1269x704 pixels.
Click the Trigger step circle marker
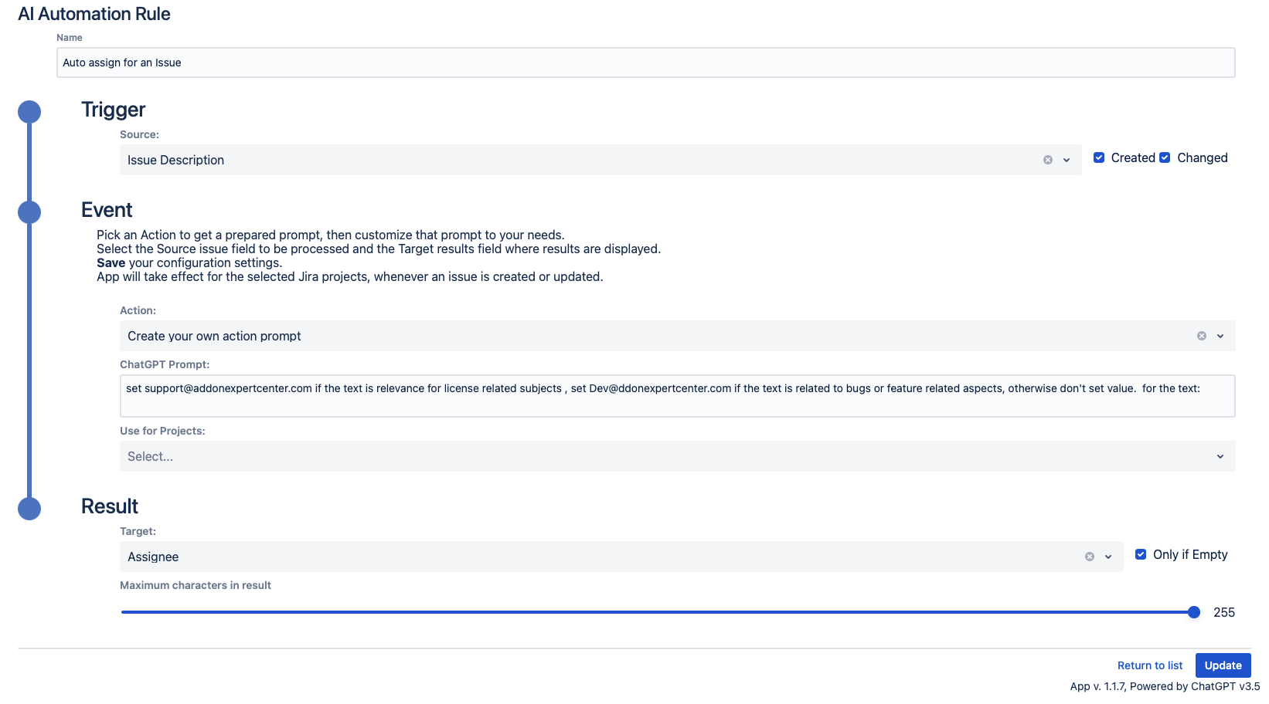(29, 112)
